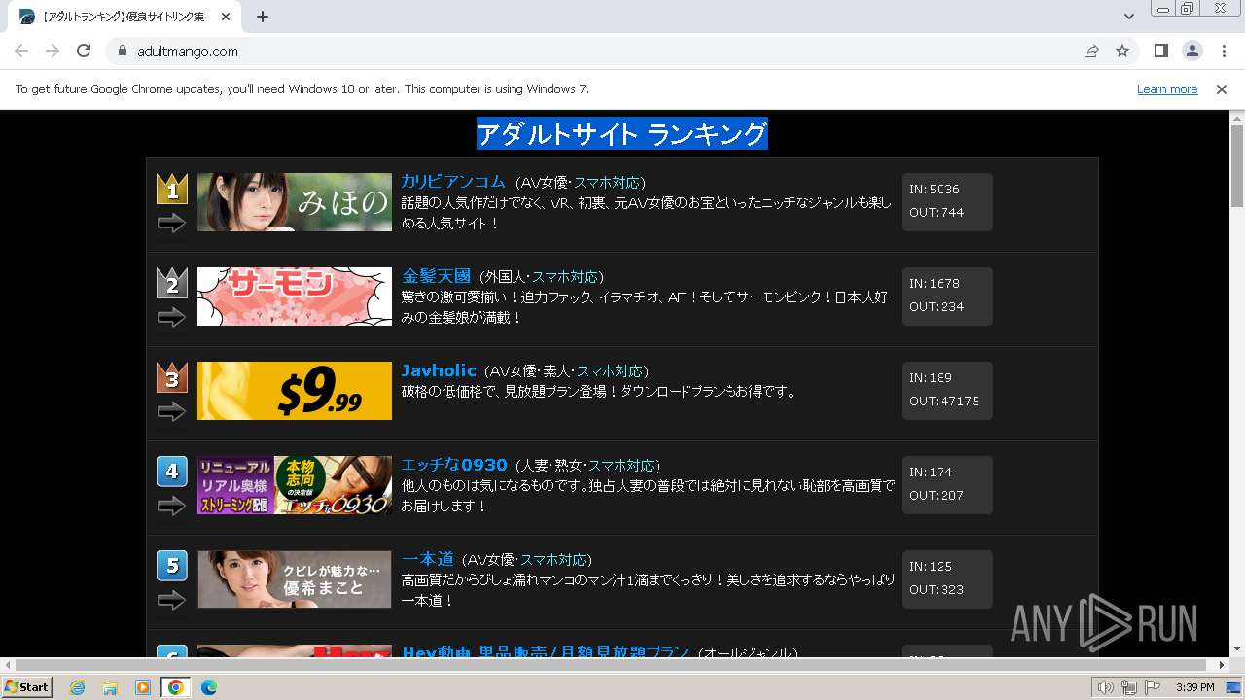The height and width of the screenshot is (700, 1245).
Task: Click the arrow icon under rank 4
Action: coord(171,506)
